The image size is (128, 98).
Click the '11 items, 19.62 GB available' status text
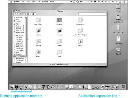[59, 65]
